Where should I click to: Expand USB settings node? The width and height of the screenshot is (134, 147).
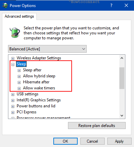pos(13,94)
